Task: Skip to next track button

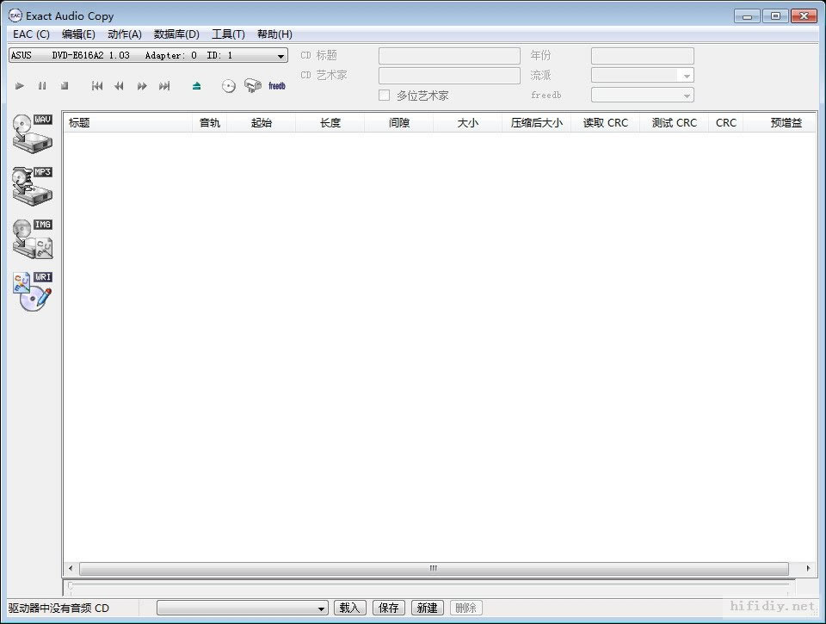Action: [164, 86]
